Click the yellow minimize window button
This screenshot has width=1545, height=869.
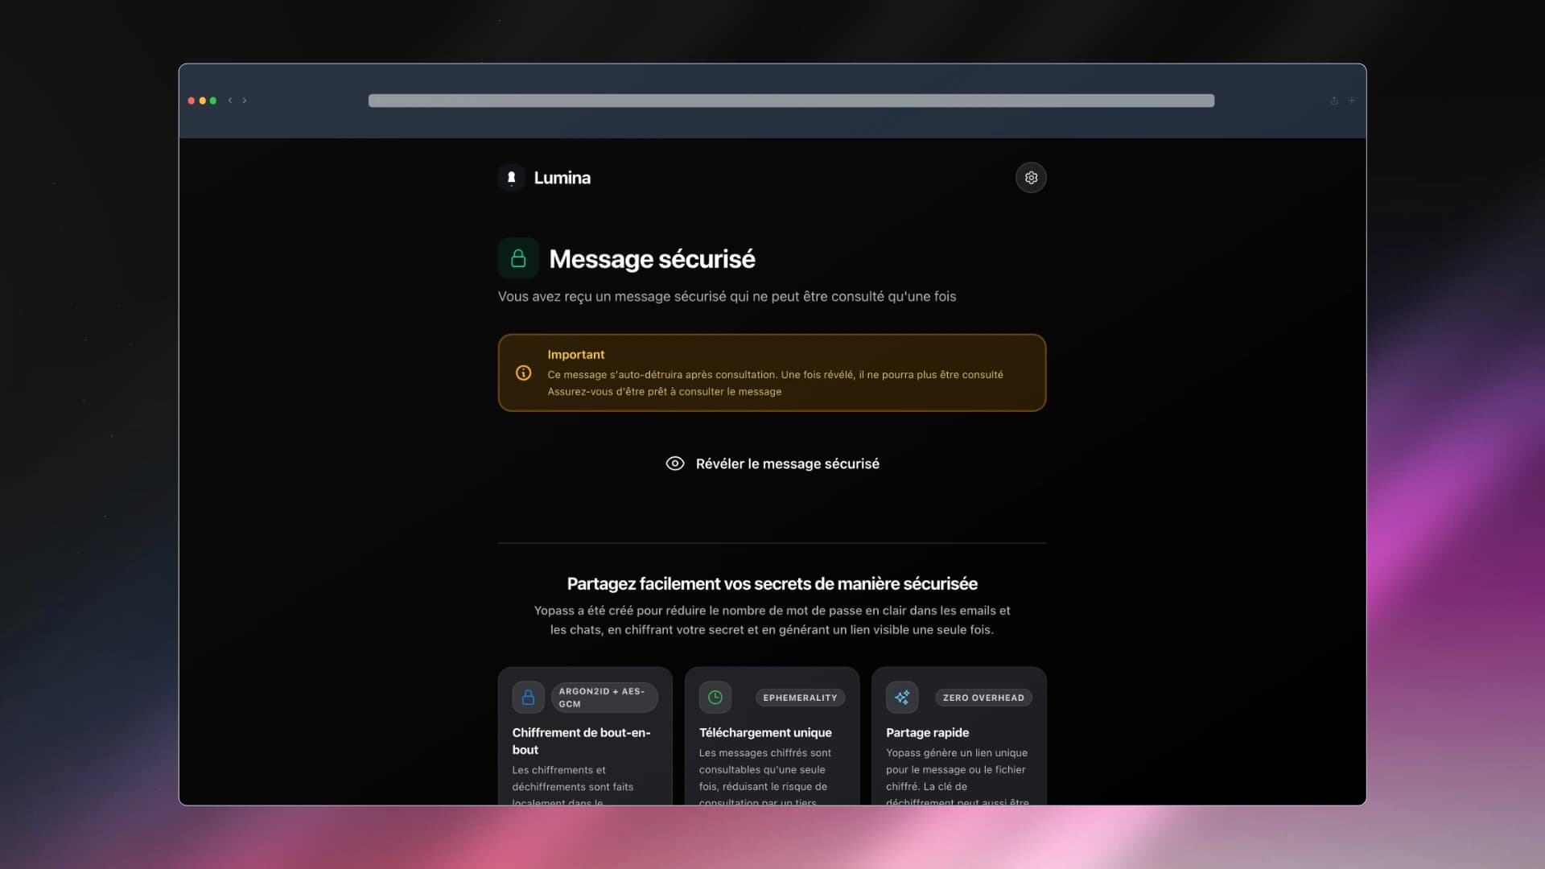click(202, 101)
